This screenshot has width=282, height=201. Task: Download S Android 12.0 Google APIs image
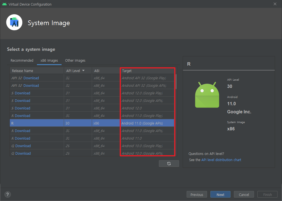click(22, 101)
